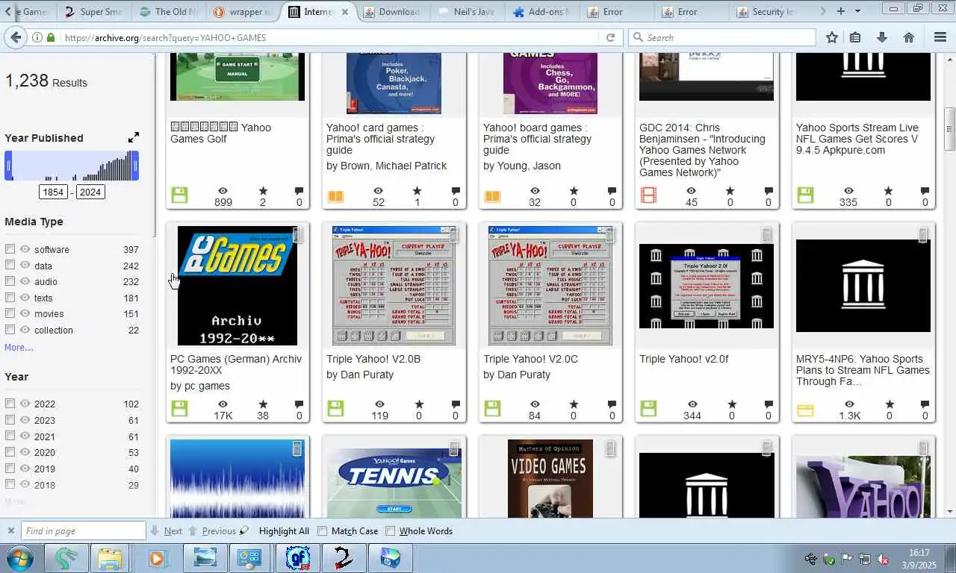Expand more media types via More... link

(x=19, y=348)
